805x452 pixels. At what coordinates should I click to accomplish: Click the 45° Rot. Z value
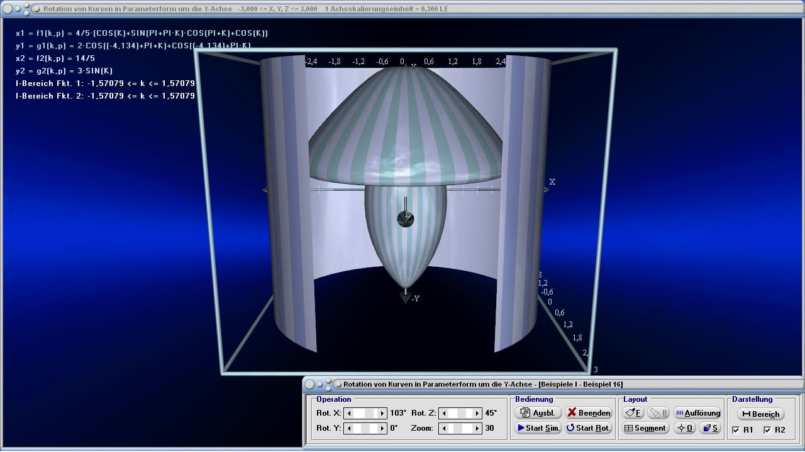coord(491,413)
